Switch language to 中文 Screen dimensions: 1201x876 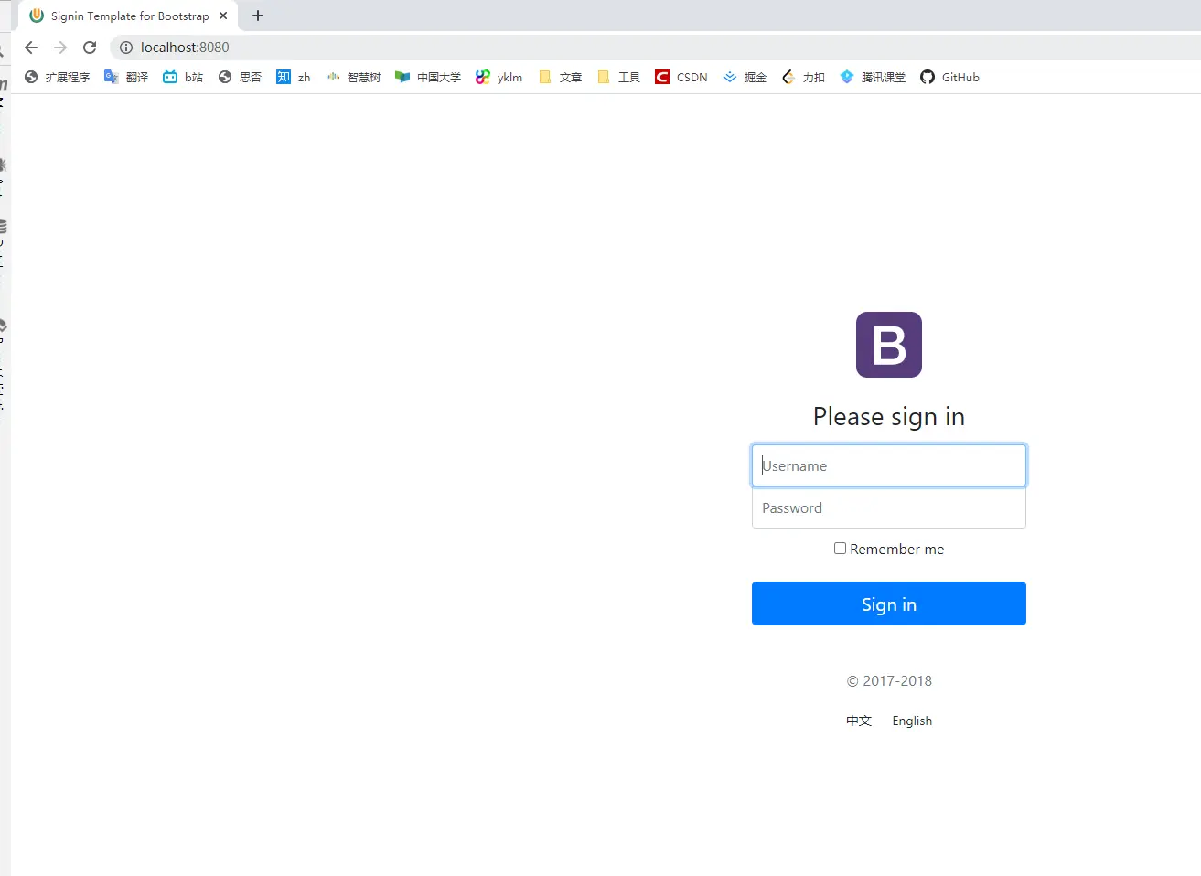(859, 721)
